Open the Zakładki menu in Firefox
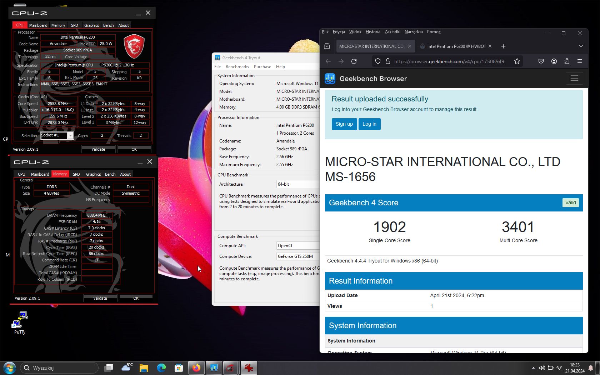The height and width of the screenshot is (375, 600). (x=392, y=32)
